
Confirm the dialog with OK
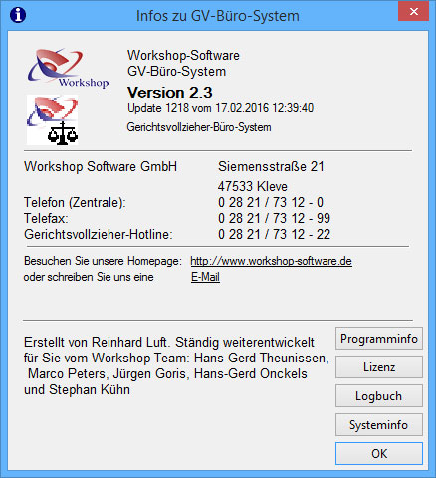click(379, 453)
